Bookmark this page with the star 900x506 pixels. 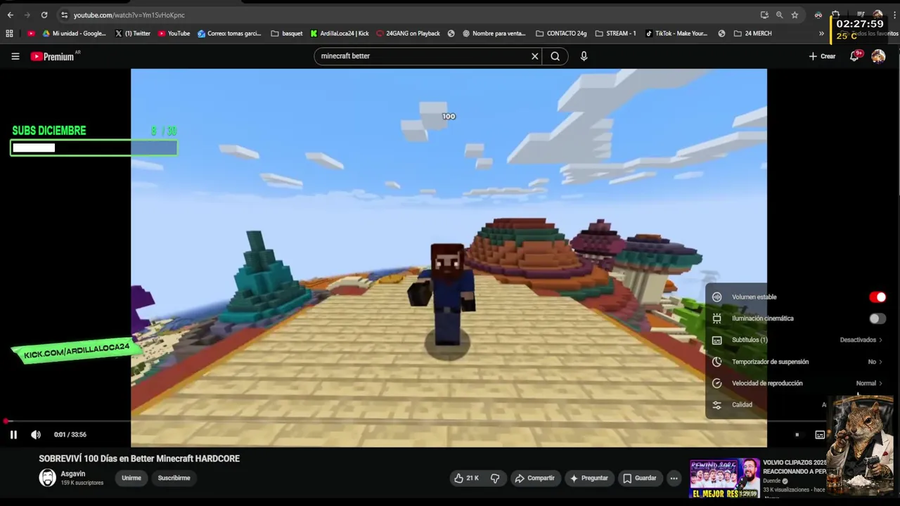click(x=795, y=15)
